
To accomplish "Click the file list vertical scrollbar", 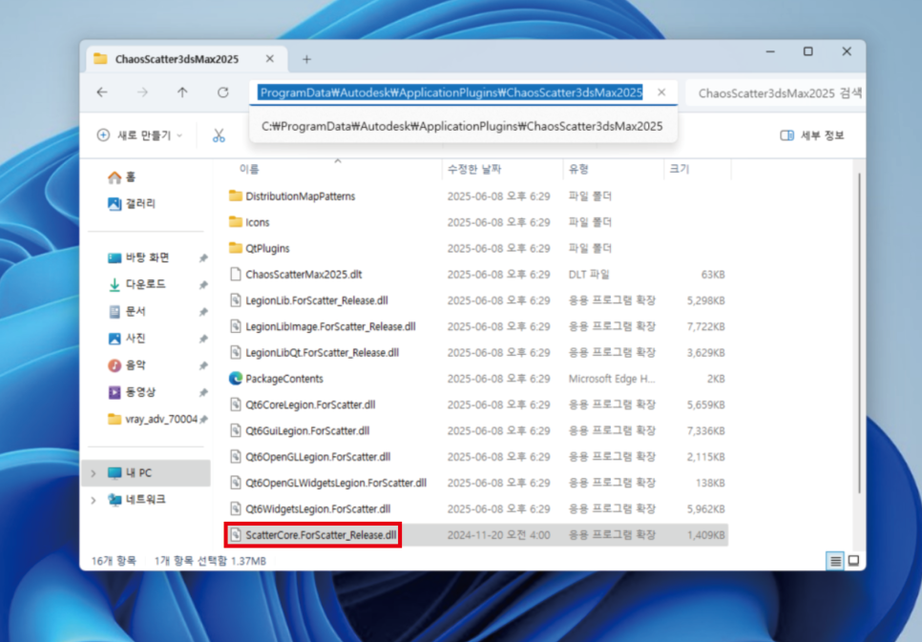I will pos(858,332).
